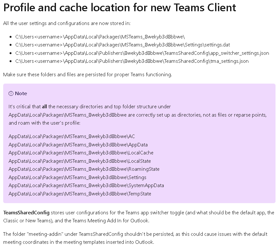Click 'and roam with the user's profile:' line

pyautogui.click(x=44, y=123)
